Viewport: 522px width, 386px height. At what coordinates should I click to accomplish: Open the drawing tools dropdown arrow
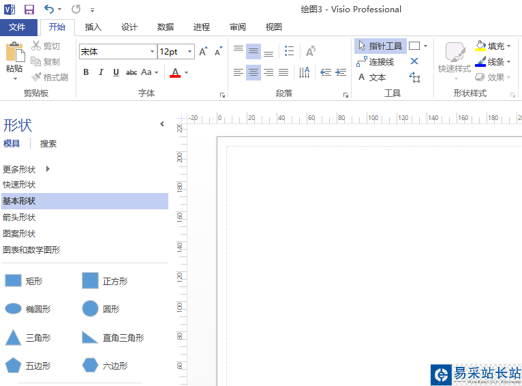pos(425,46)
